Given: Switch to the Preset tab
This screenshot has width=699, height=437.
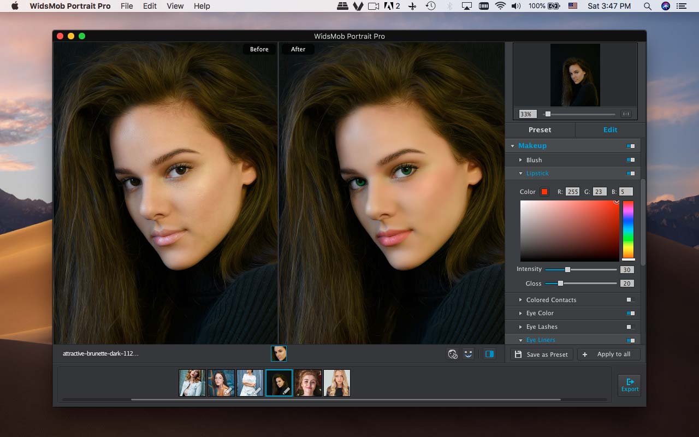Looking at the screenshot, I should click(540, 130).
